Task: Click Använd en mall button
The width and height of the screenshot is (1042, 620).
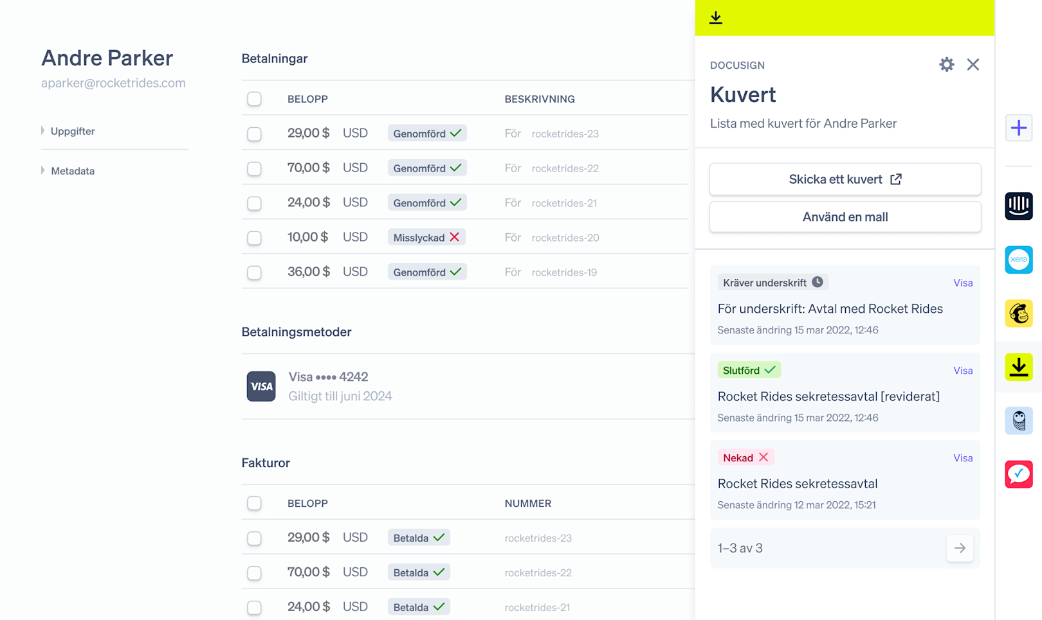Action: pyautogui.click(x=845, y=217)
